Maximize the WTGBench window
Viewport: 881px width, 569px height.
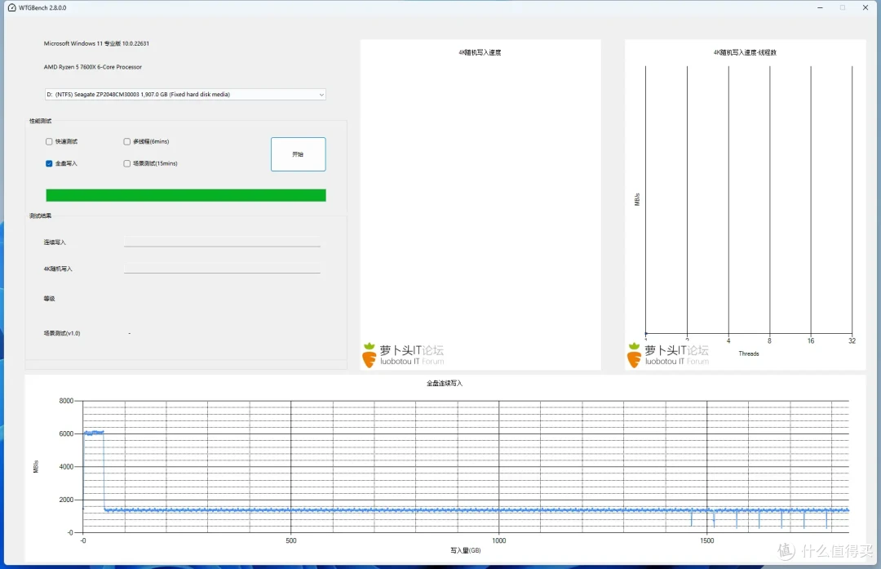click(843, 7)
